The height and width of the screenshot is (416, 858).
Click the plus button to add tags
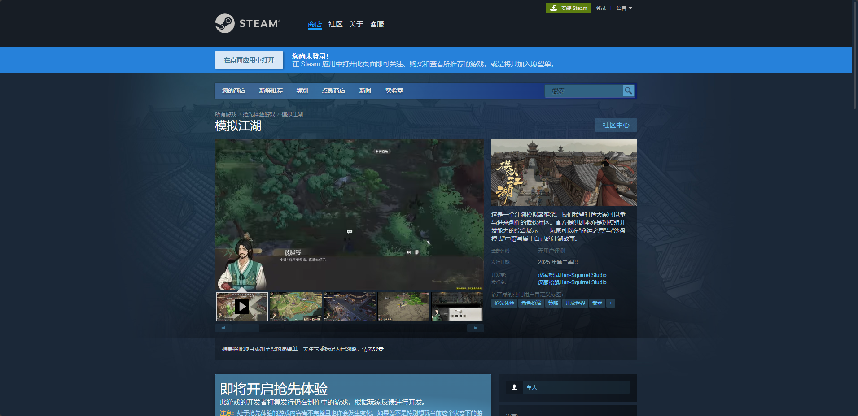point(611,303)
